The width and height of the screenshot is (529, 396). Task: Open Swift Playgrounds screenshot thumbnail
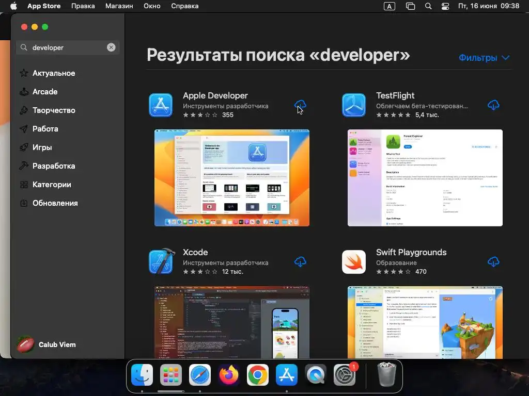coord(425,322)
